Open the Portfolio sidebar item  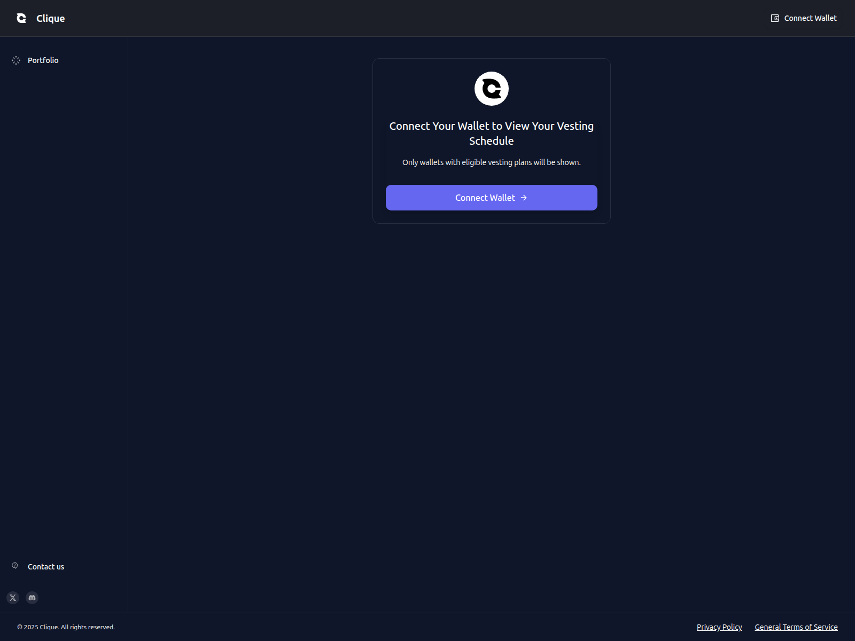tap(64, 60)
